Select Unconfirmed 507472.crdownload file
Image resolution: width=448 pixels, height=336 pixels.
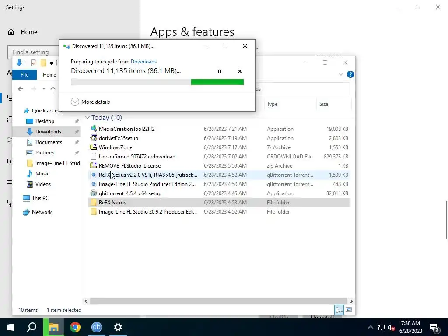click(x=219, y=156)
